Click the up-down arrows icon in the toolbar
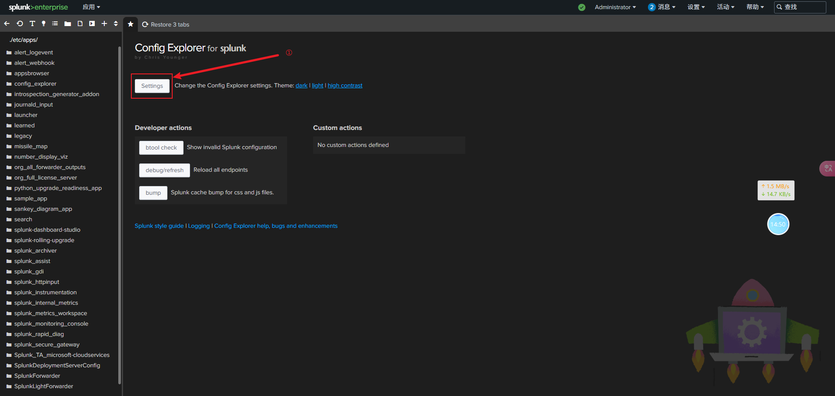 tap(116, 24)
